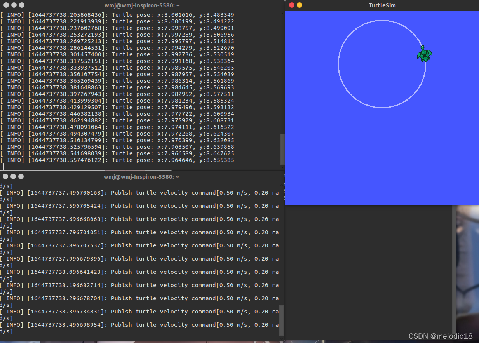Minimize the bottom velocity command terminal
479x343 pixels.
click(14, 176)
